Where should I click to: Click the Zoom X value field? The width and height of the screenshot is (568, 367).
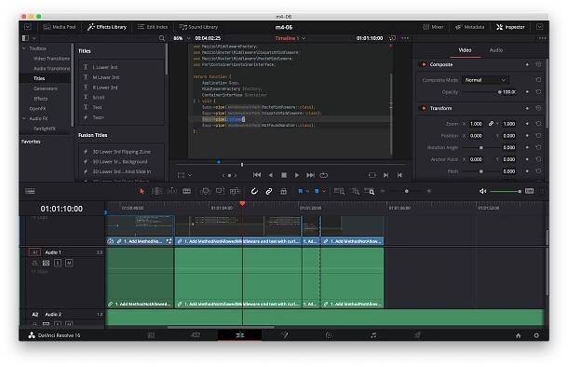pos(476,124)
